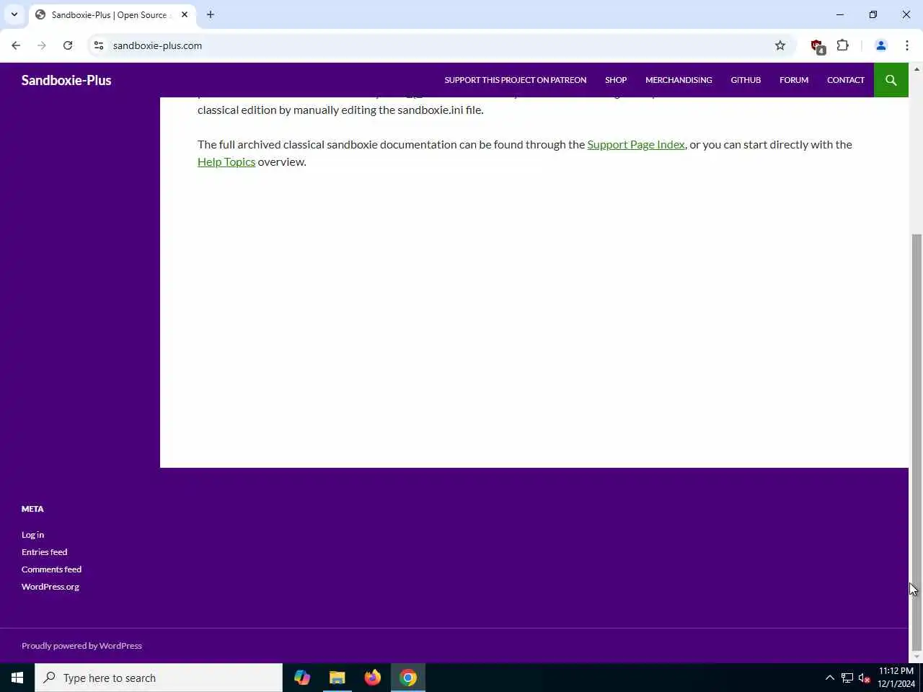
Task: Open the Shop menu item
Action: (x=616, y=80)
